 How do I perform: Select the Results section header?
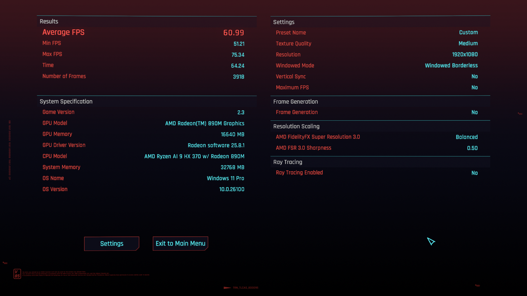coord(49,21)
